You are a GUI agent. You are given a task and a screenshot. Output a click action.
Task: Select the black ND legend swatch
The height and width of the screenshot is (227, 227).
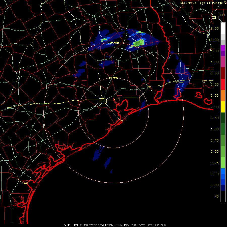click(223, 196)
